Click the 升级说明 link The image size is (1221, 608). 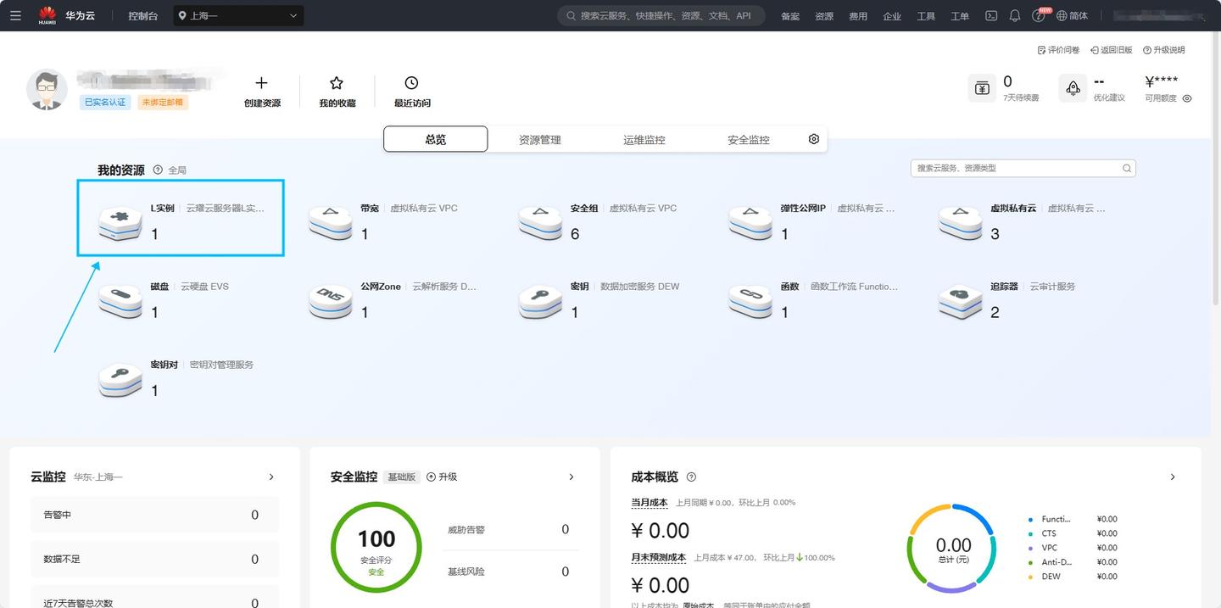pyautogui.click(x=1164, y=50)
